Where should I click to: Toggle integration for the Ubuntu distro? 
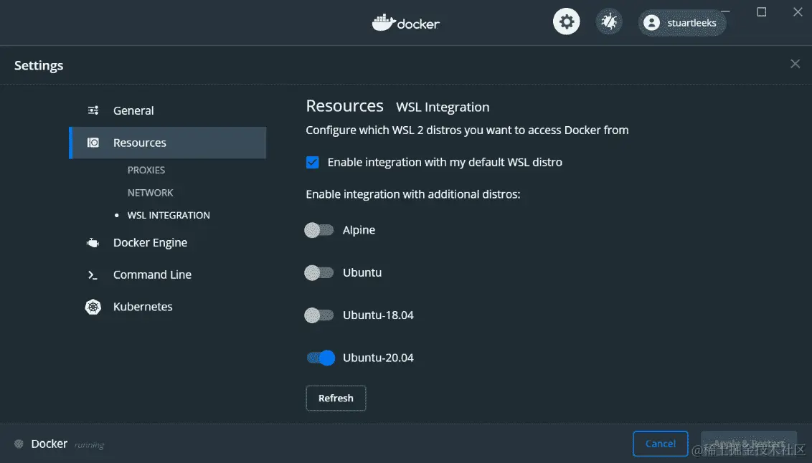coord(319,272)
